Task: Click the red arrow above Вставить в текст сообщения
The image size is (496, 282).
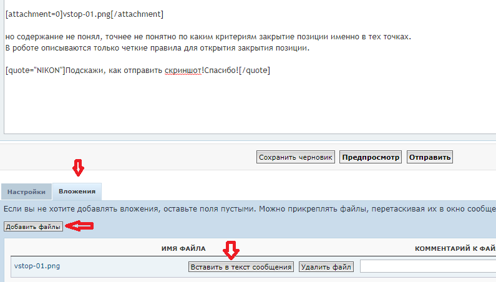Action: click(232, 251)
